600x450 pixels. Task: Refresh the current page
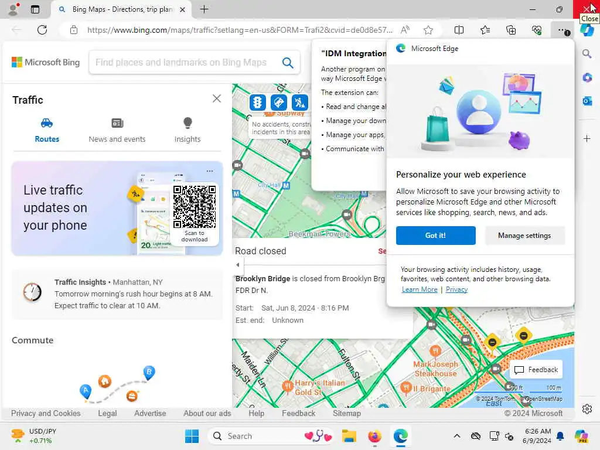[42, 30]
